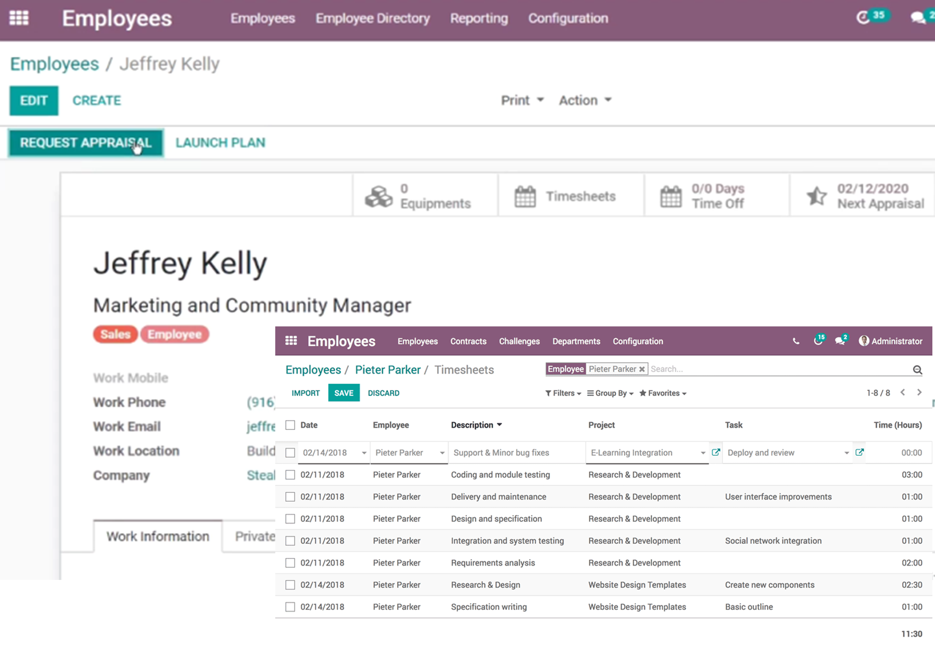Click the LAUNCH PLAN button

point(220,143)
